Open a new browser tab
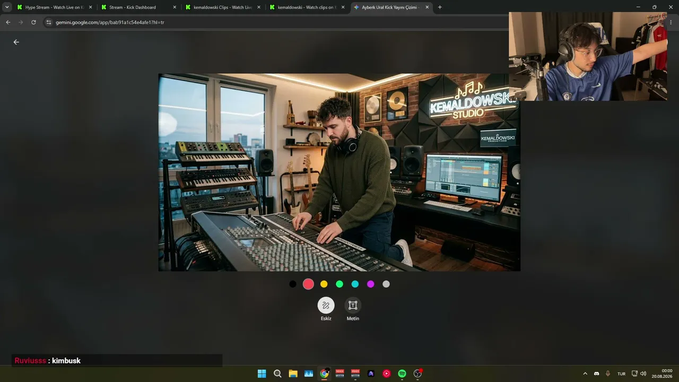The height and width of the screenshot is (382, 679). point(440,7)
